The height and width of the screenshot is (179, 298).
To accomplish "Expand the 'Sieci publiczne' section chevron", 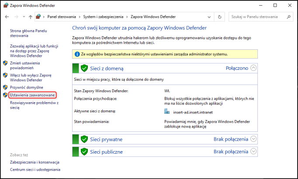I will [x=253, y=151].
